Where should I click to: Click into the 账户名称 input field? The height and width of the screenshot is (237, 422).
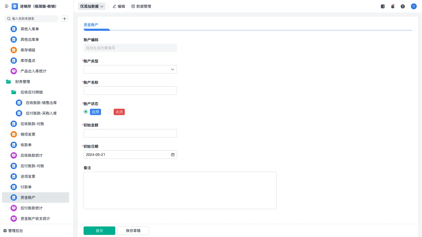click(130, 91)
